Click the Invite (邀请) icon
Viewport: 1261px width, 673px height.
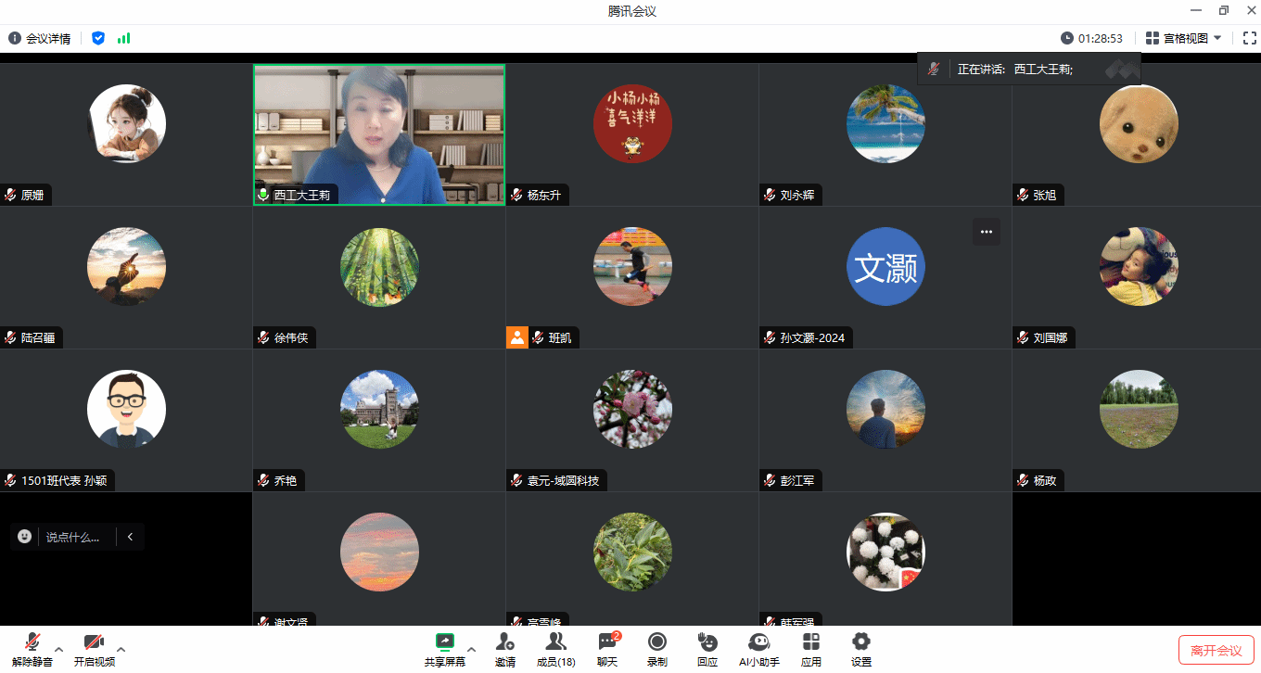(504, 649)
